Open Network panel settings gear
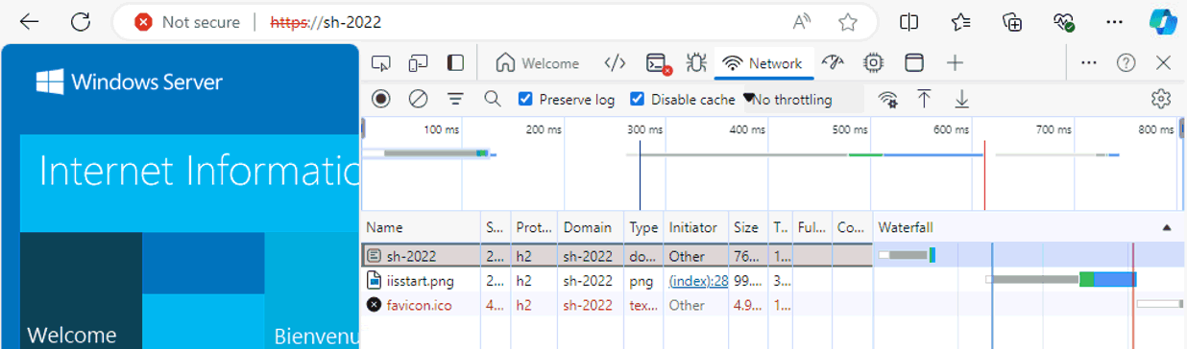 click(1161, 99)
